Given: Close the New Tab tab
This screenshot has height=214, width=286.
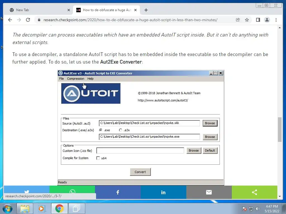Looking at the screenshot, I should [x=69, y=10].
